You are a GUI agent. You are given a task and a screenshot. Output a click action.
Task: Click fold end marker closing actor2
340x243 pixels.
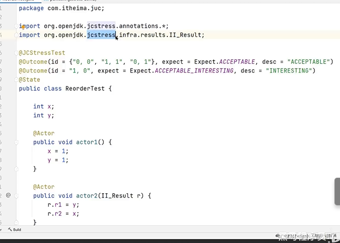pos(16,223)
